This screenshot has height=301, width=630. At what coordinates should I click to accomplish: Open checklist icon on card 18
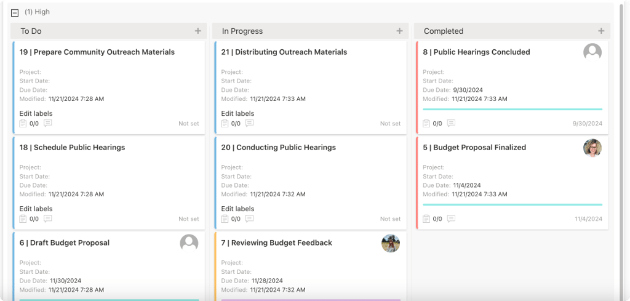point(23,219)
